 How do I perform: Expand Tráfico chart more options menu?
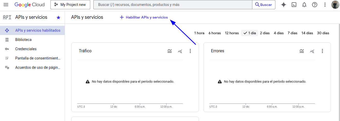190,51
